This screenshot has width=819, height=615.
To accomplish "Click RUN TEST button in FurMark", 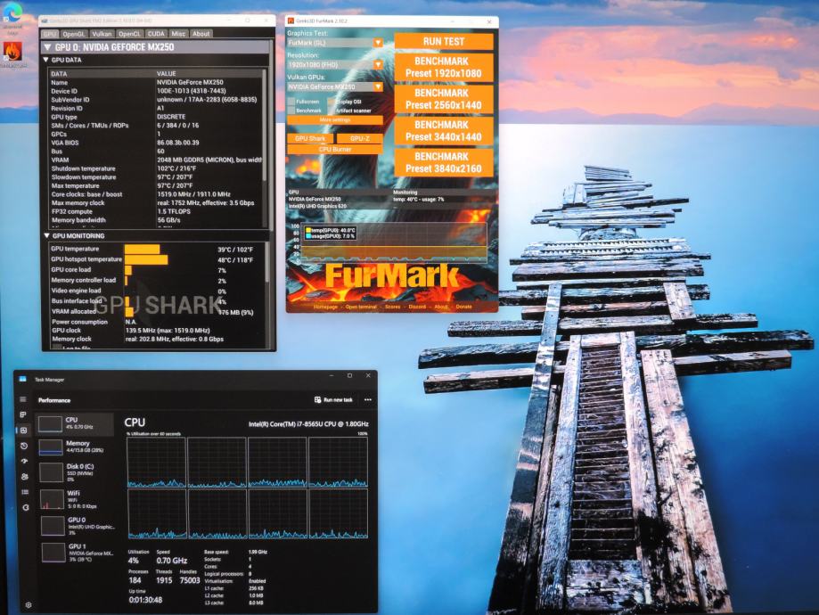I will 444,41.
